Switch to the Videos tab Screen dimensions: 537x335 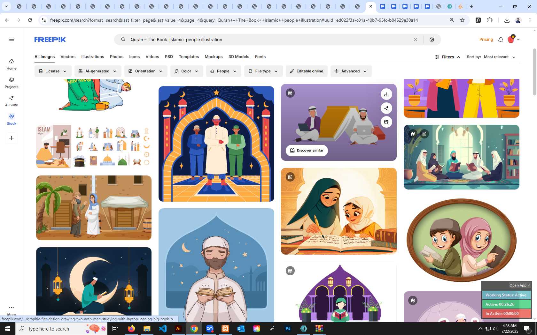tap(152, 57)
